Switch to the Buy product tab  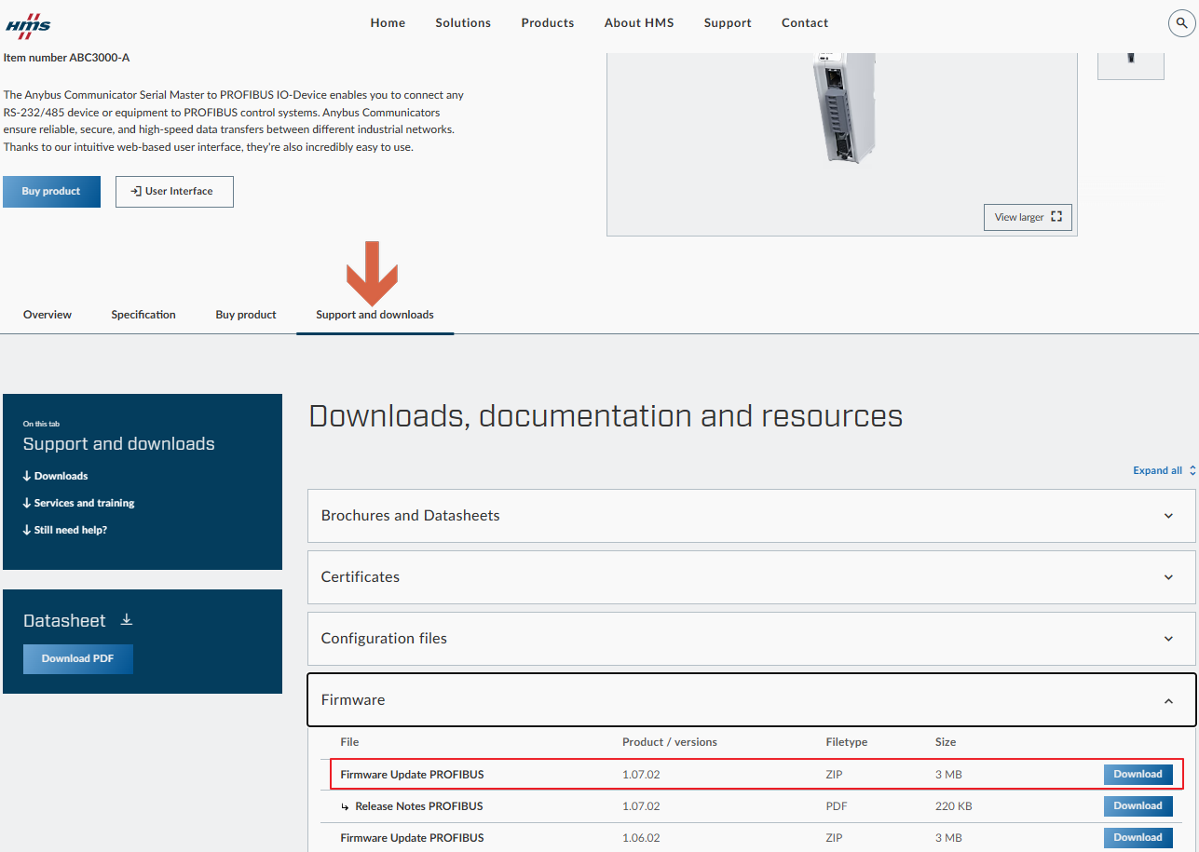click(246, 315)
